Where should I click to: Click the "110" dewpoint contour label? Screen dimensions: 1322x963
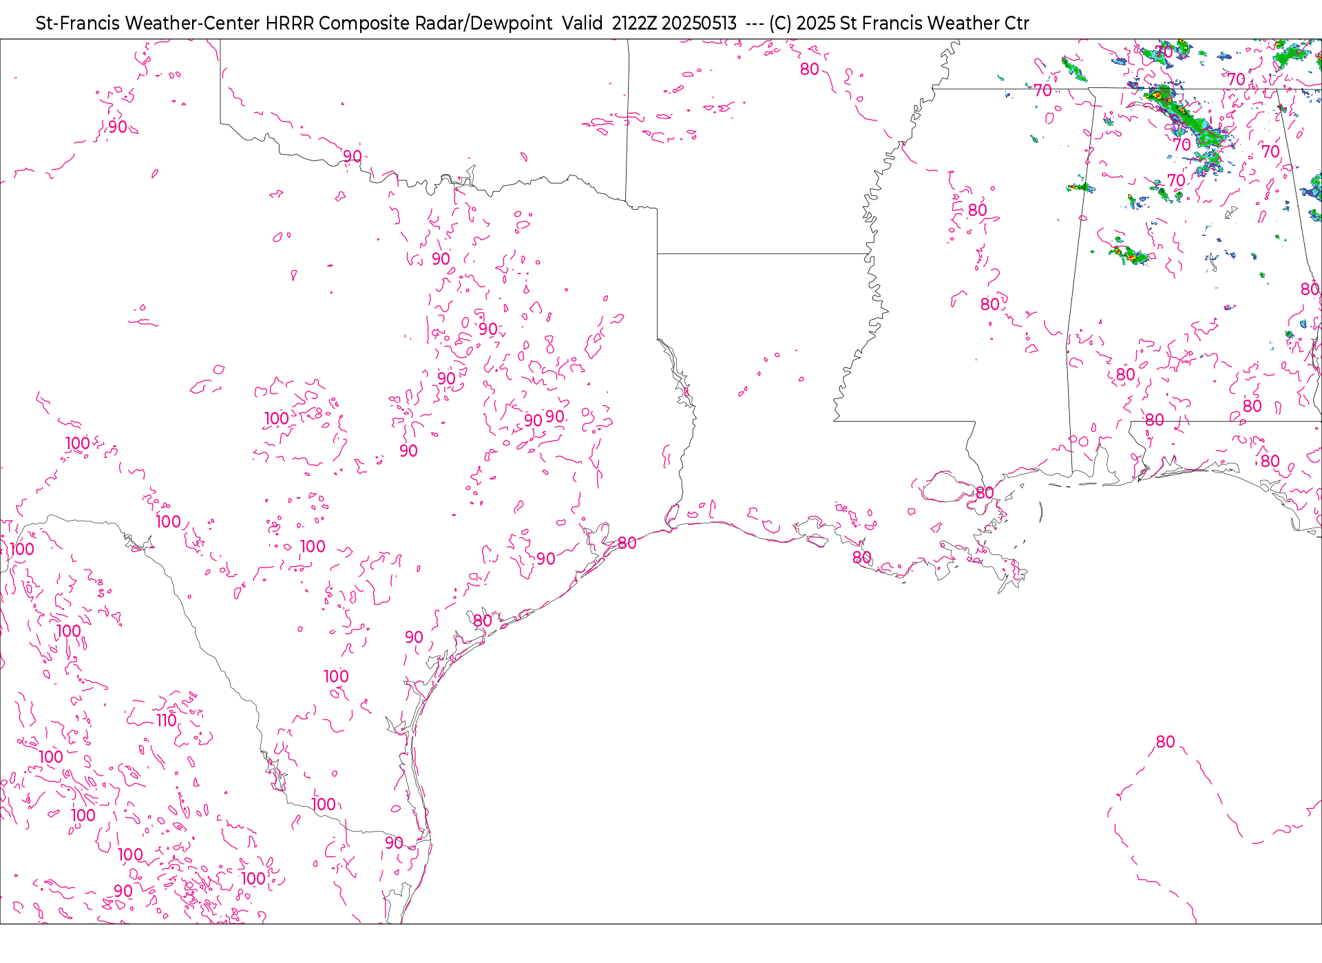167,720
